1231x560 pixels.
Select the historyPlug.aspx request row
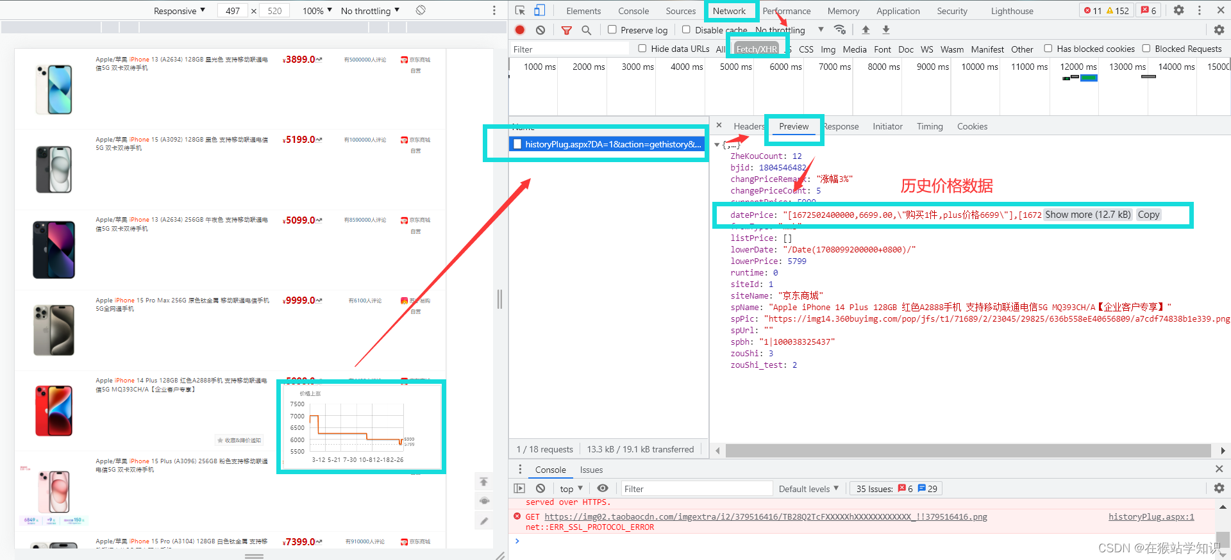coord(608,144)
